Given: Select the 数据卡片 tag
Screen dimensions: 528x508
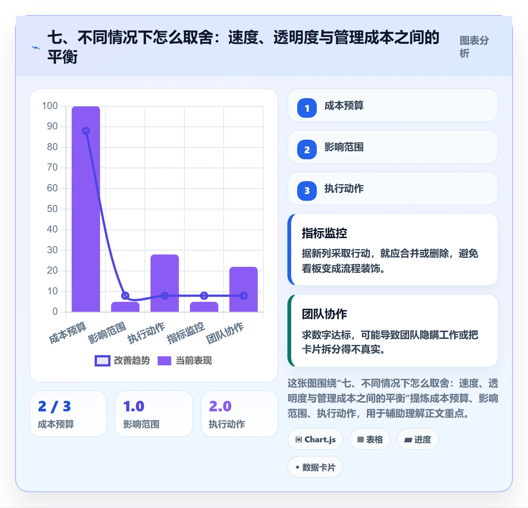Looking at the screenshot, I should point(315,467).
